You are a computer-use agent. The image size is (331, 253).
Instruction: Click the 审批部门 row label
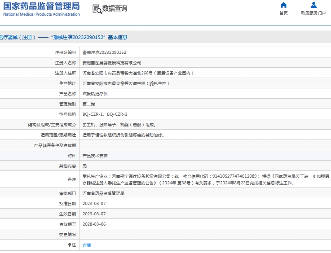67,193
